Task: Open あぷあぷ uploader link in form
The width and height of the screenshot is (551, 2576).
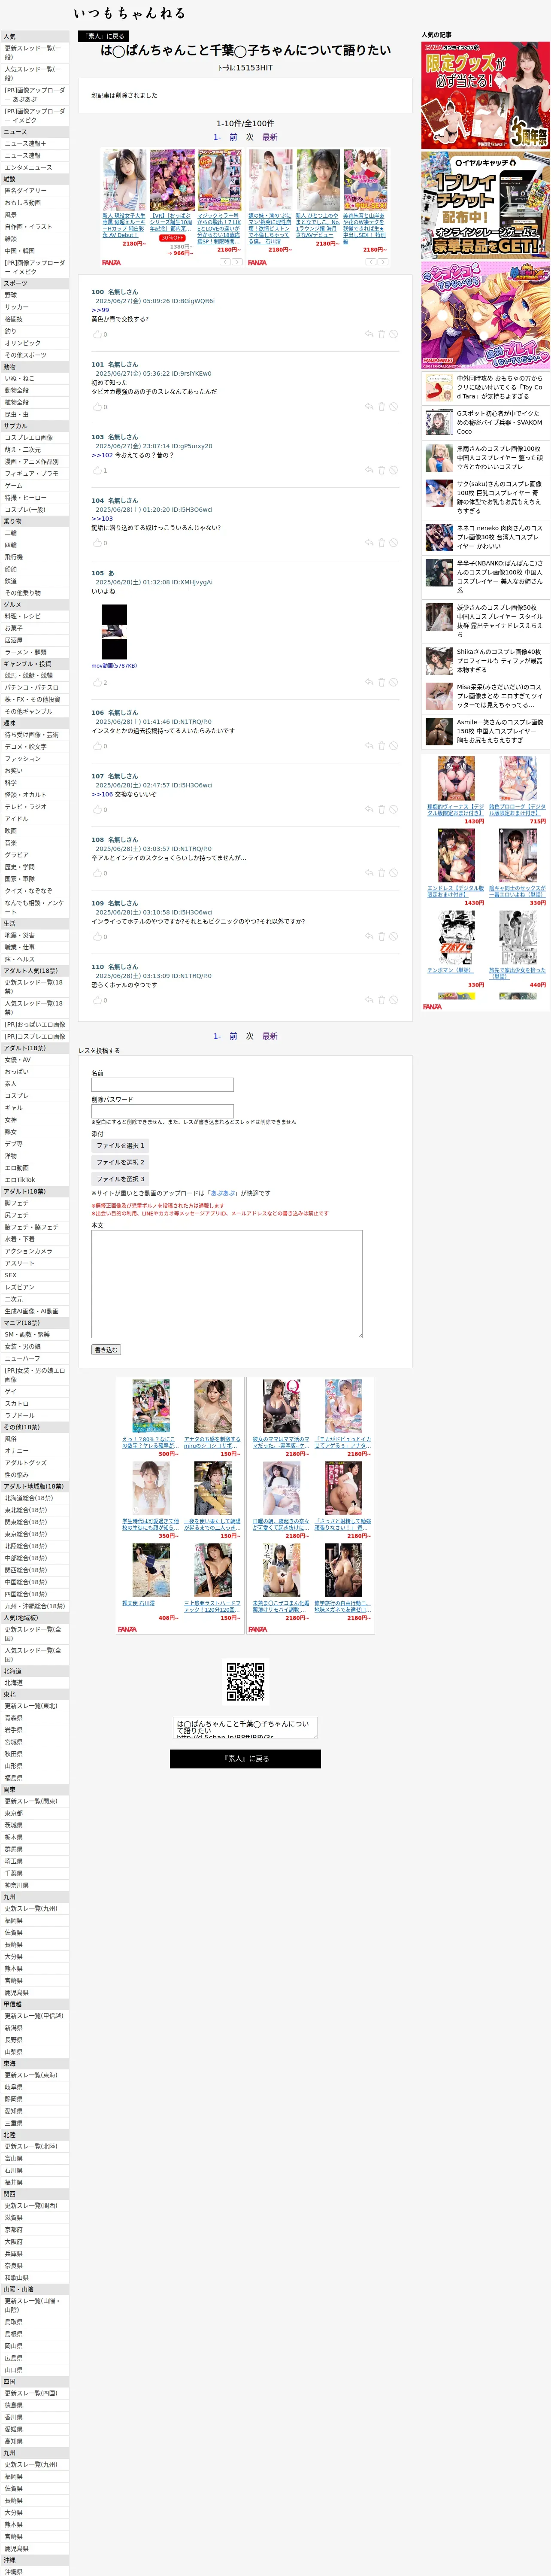Action: [x=223, y=1193]
